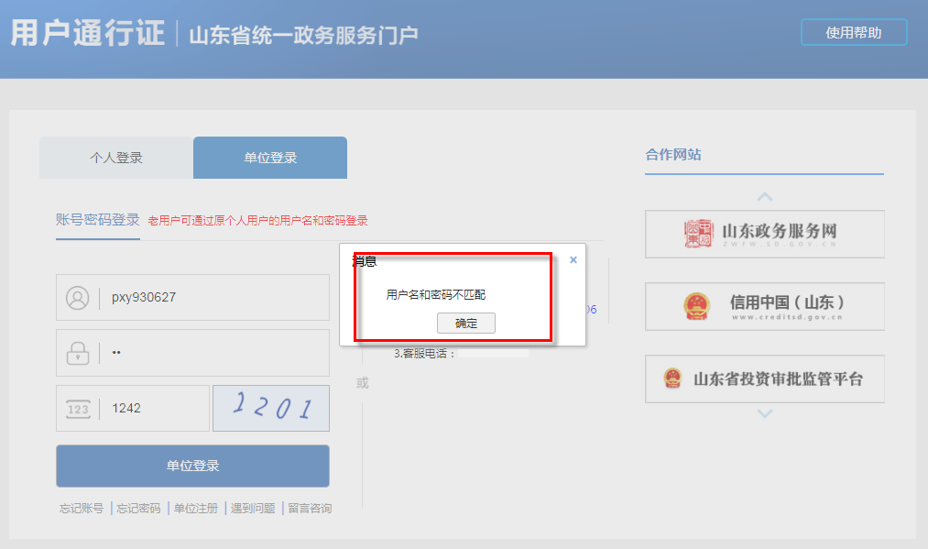Select the 单位登录 tab
Screen dimensions: 928x549
pos(269,158)
